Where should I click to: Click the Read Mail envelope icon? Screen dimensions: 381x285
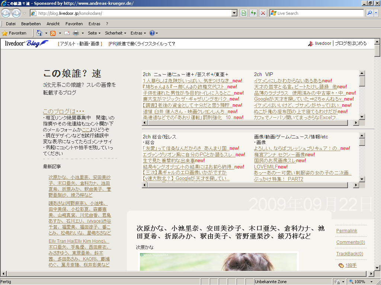(x=67, y=33)
